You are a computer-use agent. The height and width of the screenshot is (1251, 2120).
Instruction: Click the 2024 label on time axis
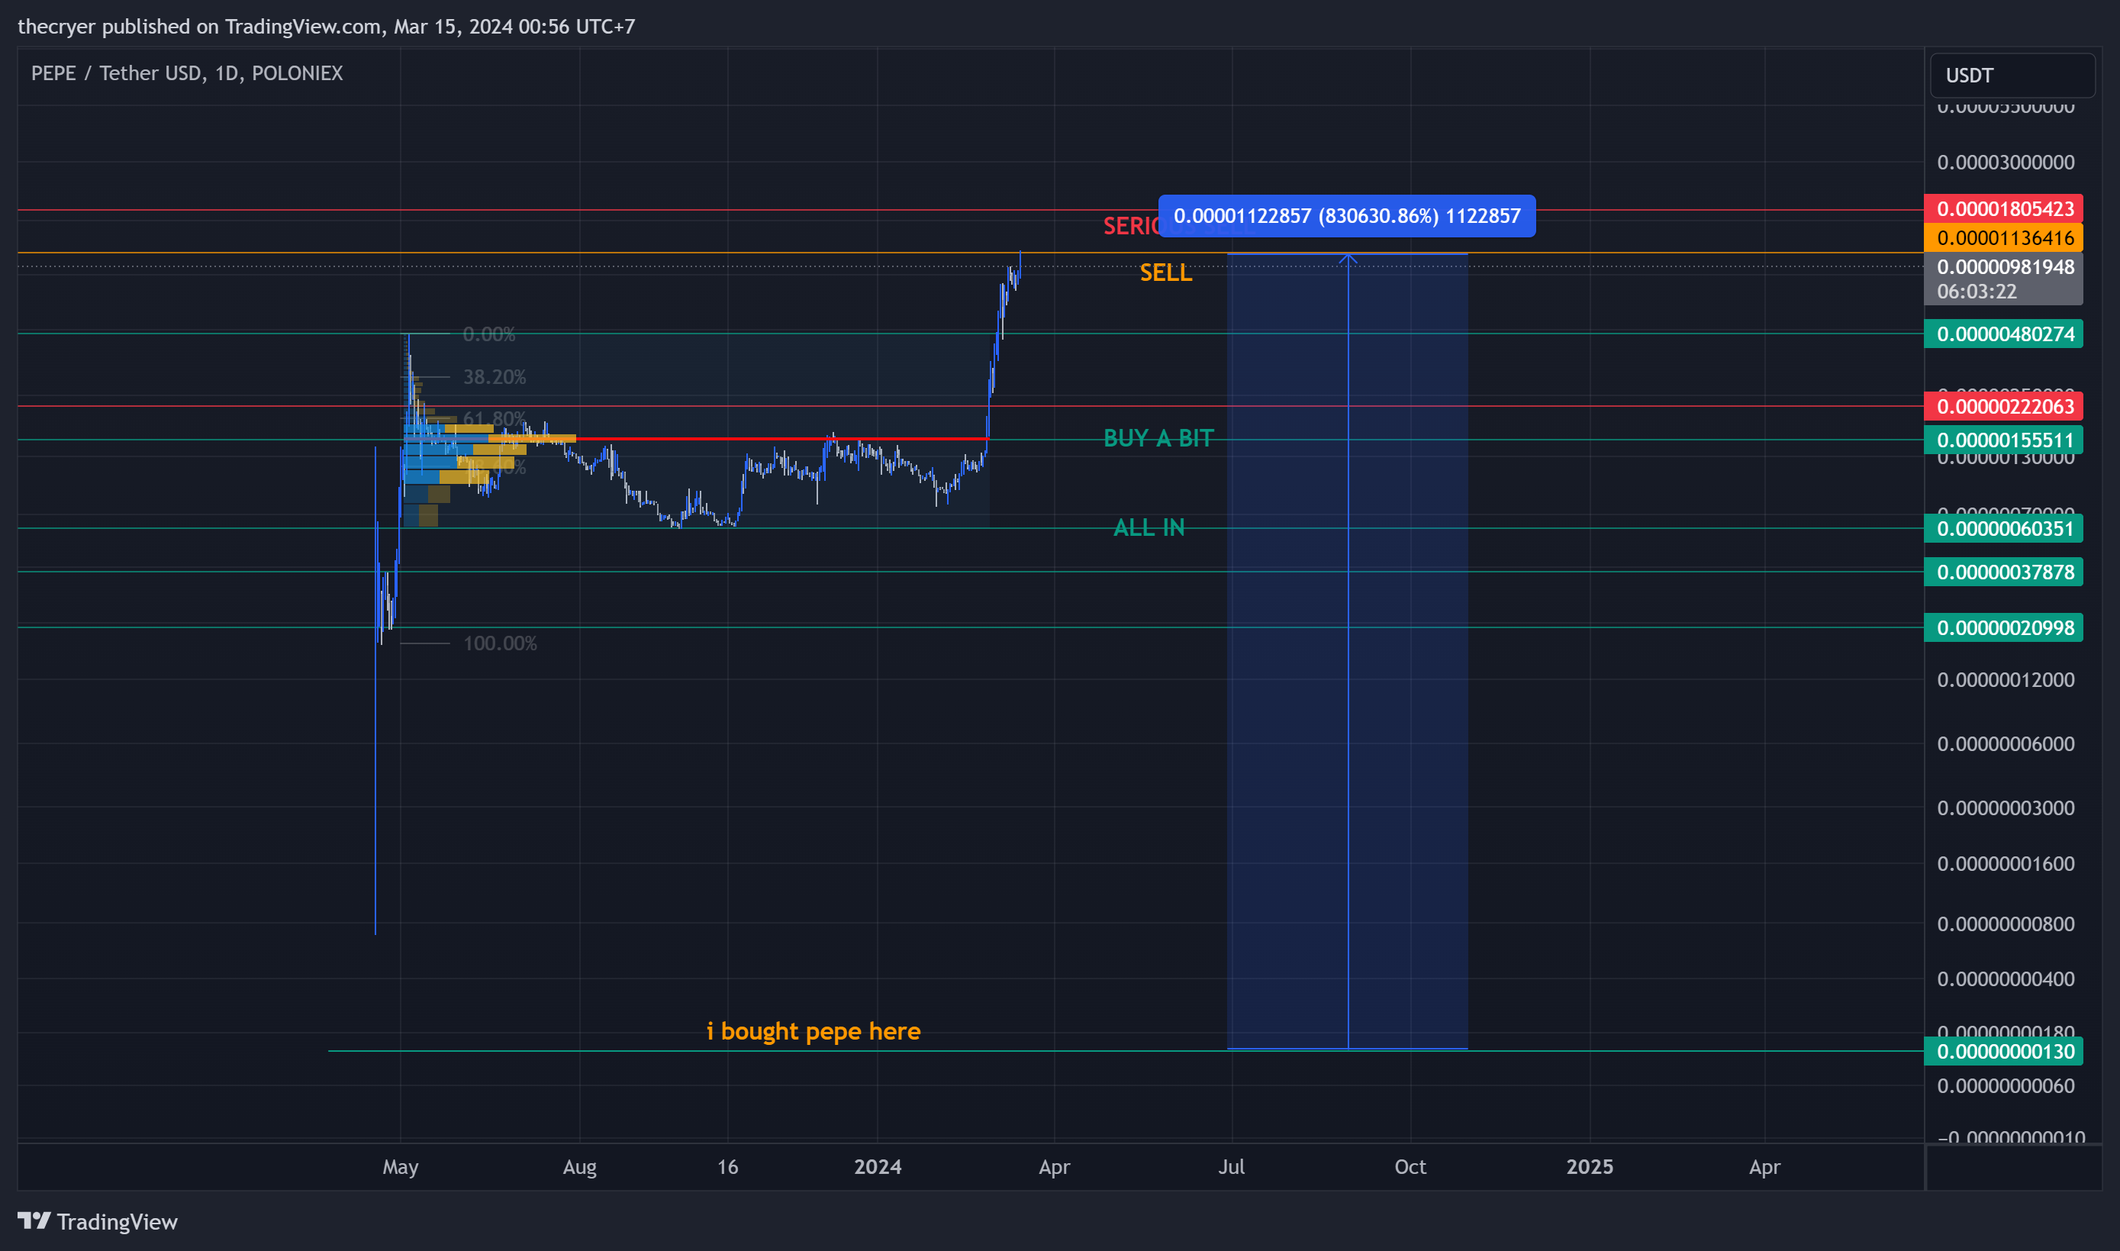tap(877, 1167)
